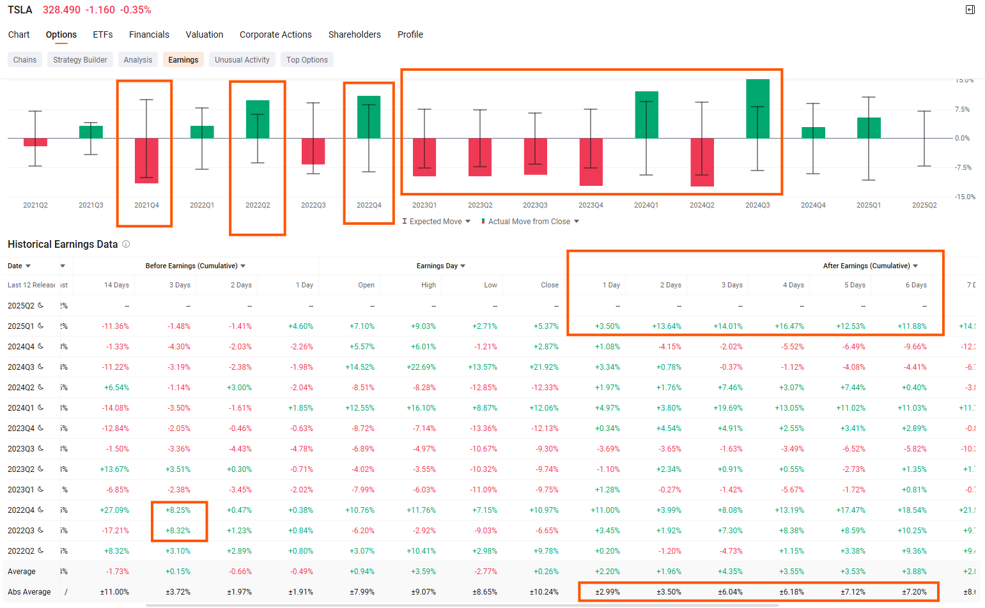Click the 2022Q3 red bar in the chart
Screen dimensions: 985x608
pos(313,151)
